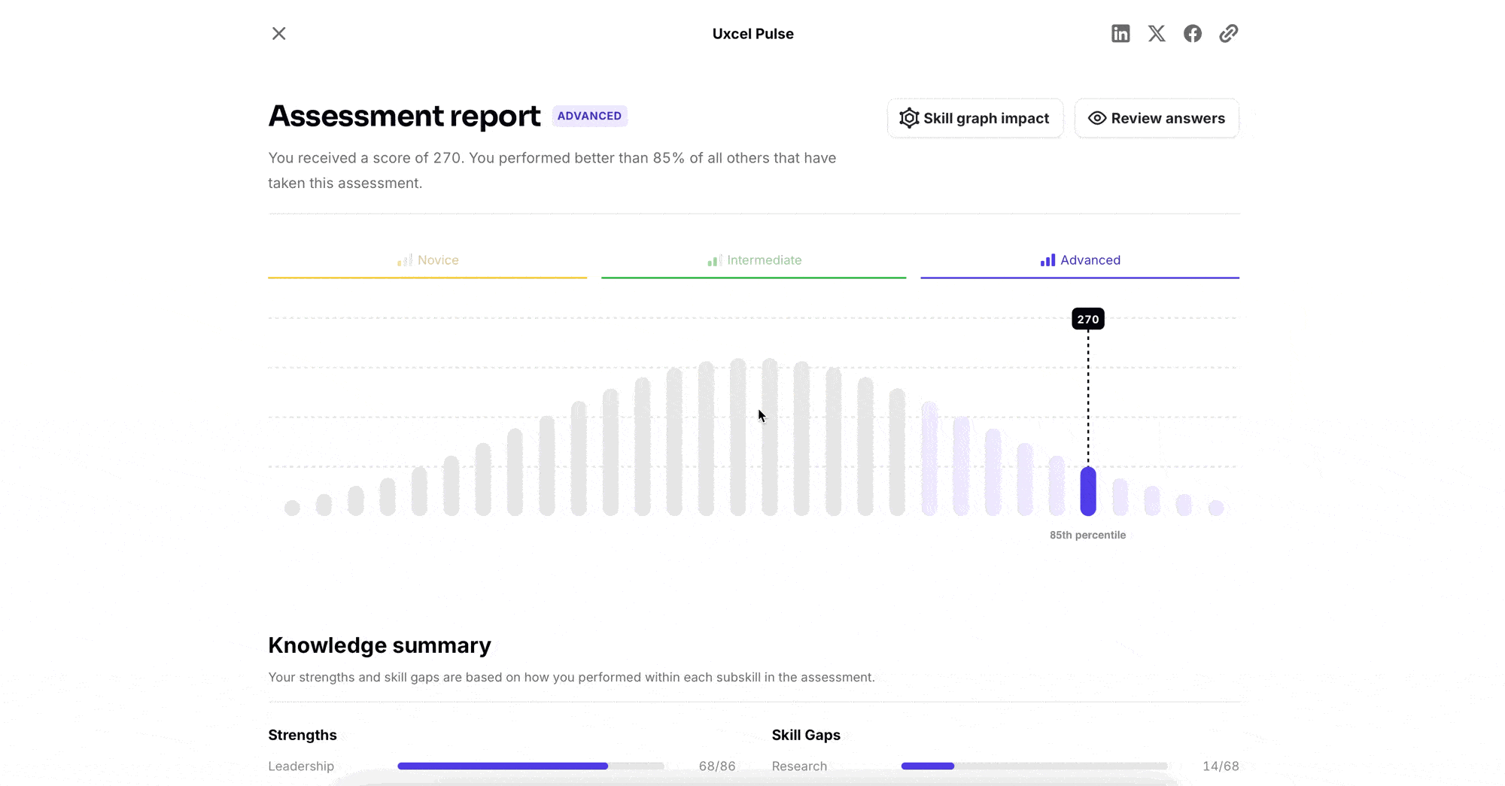
Task: Click the highlighted purple score bar
Action: coord(1087,491)
